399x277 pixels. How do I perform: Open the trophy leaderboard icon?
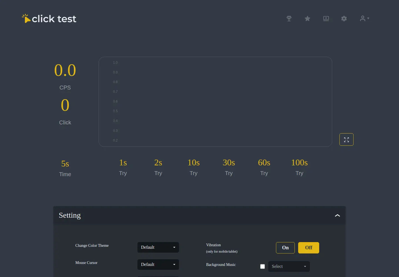[x=289, y=19]
